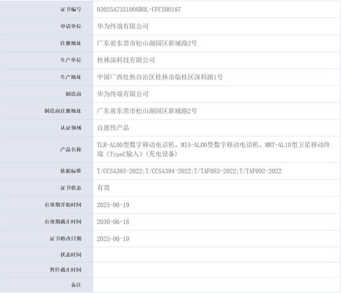Select 华为终端有限公司 in the 制造商 row
Image resolution: width=341 pixels, height=293 pixels.
(x=123, y=94)
